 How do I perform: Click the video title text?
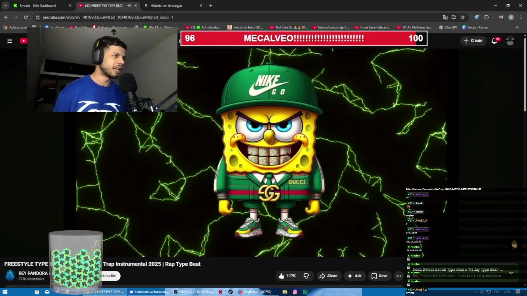coord(103,264)
